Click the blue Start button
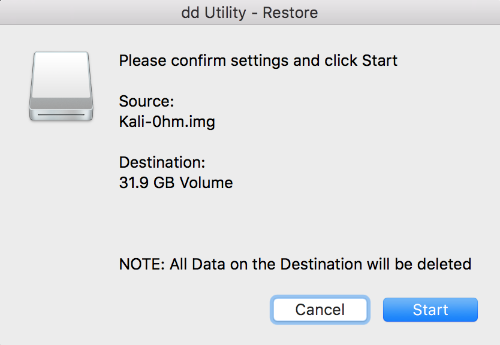Viewport: 500px width, 345px height. (x=430, y=310)
